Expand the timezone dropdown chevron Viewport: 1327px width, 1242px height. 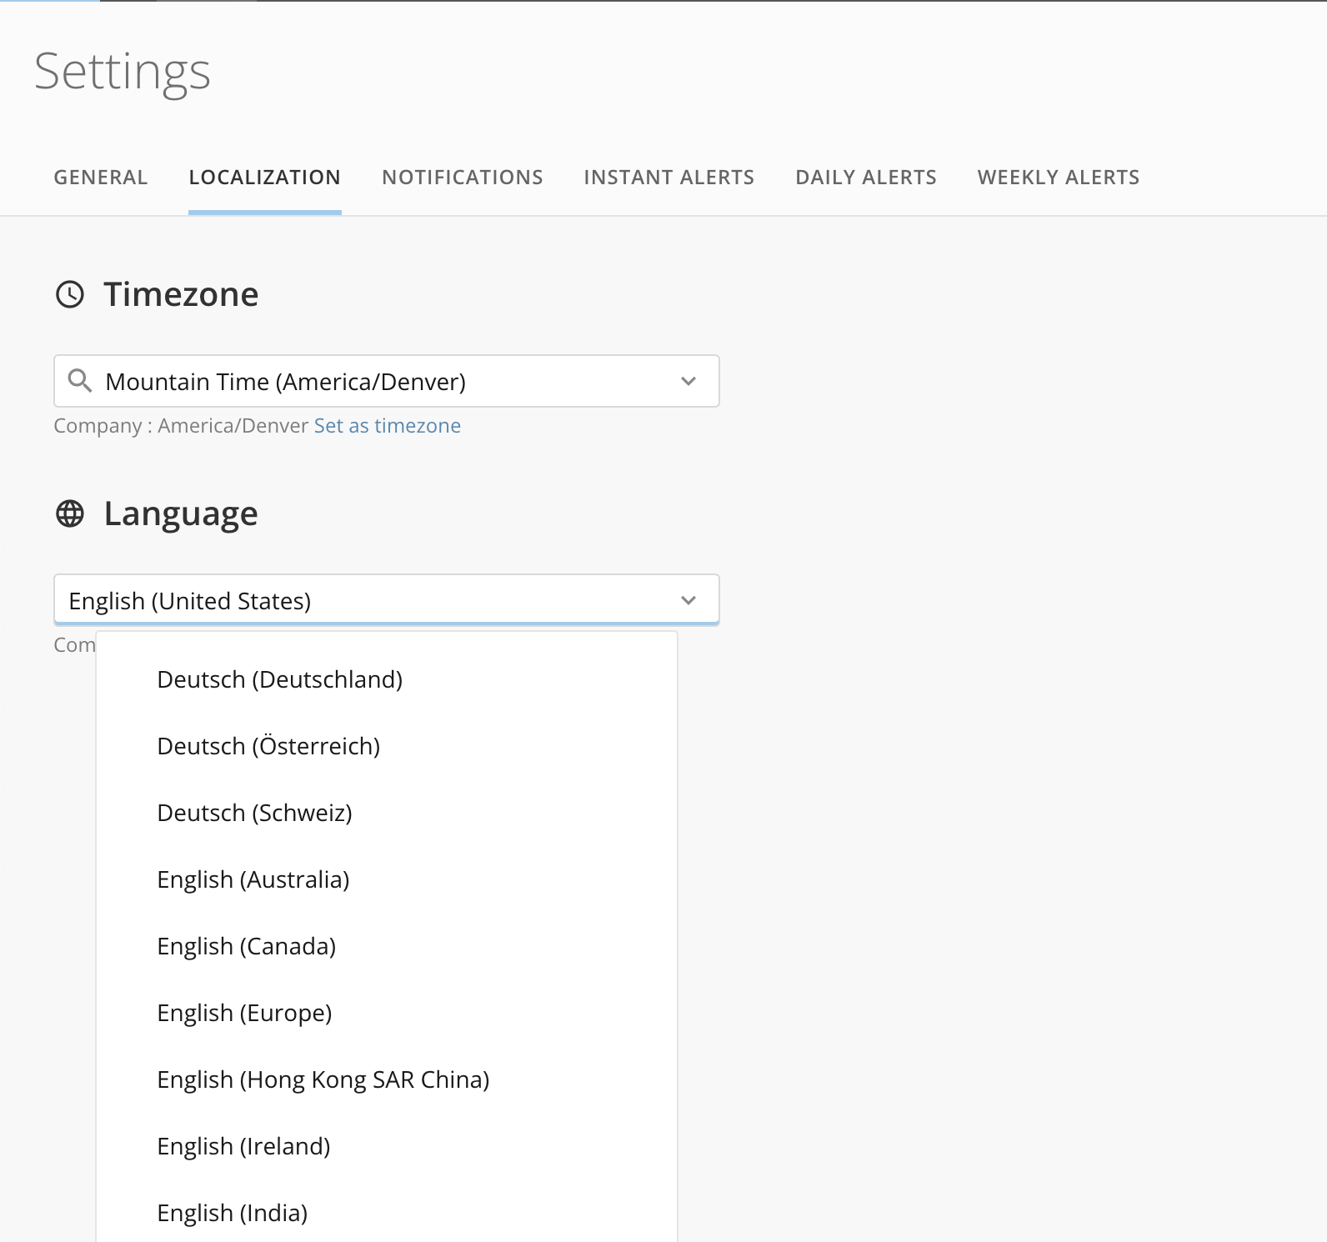[x=688, y=381]
